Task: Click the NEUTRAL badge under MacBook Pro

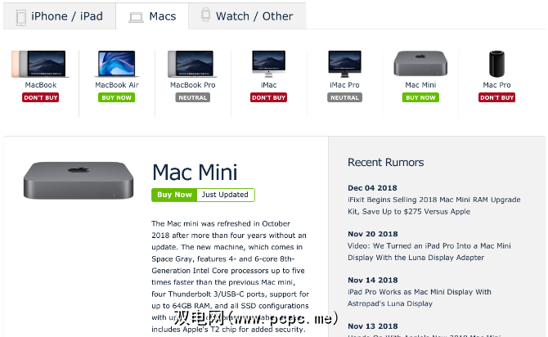Action: point(192,97)
